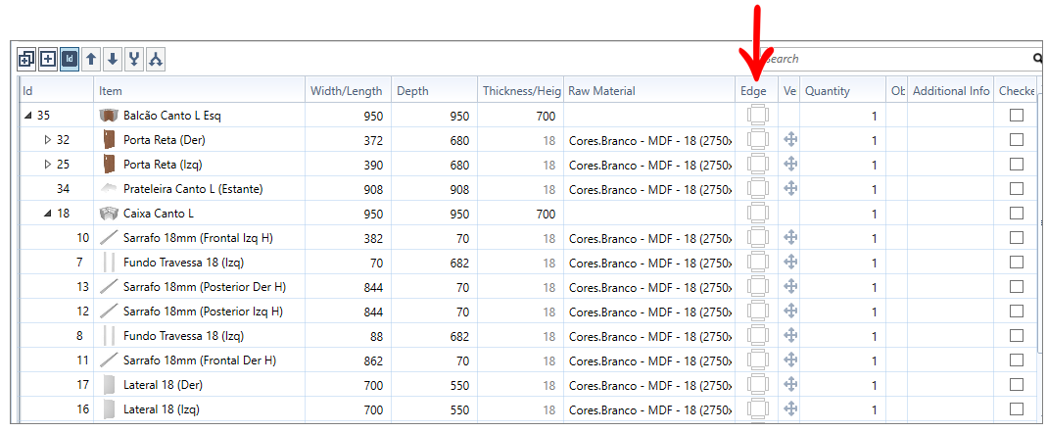1047x432 pixels.
Task: Open edge banding icon for Porta Reta (Der)
Action: (758, 140)
